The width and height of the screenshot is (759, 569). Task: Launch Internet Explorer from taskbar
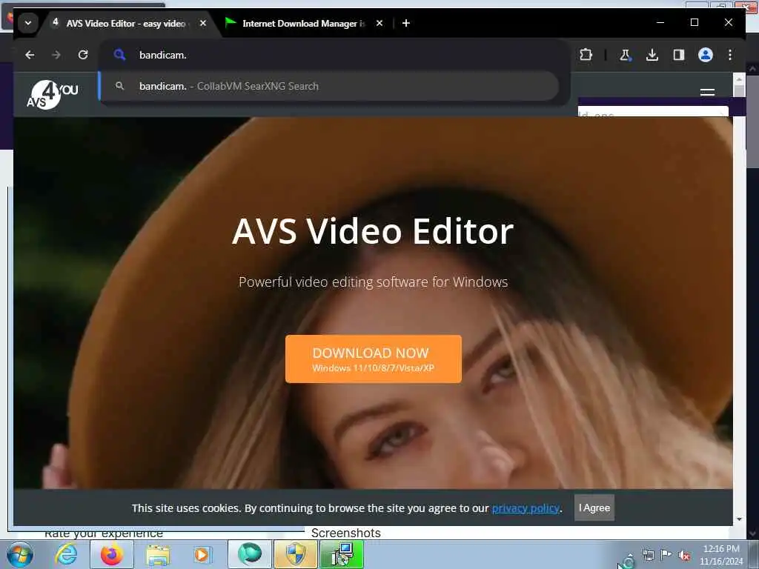(66, 555)
